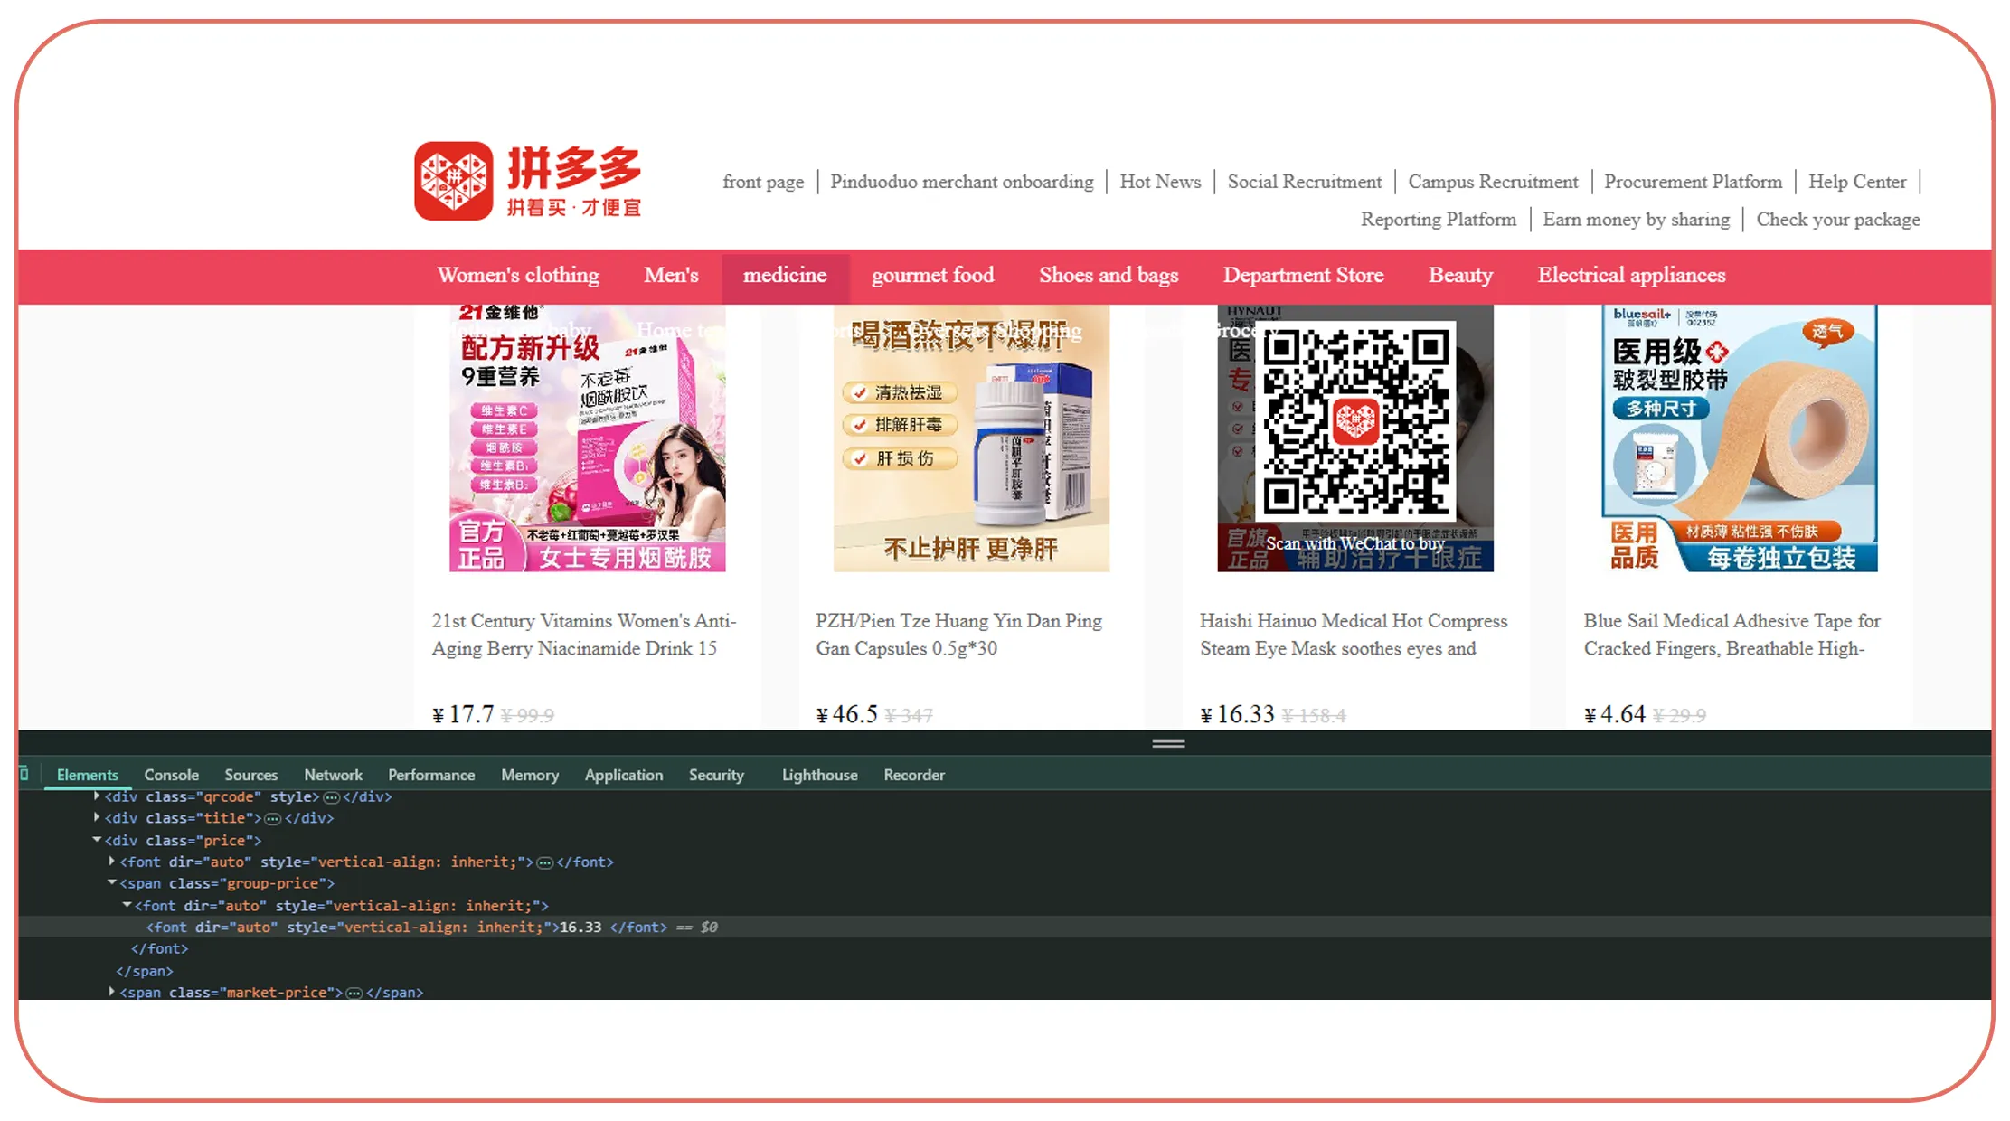Go to Hot News
Viewport: 2010px width, 1121px height.
(x=1160, y=182)
